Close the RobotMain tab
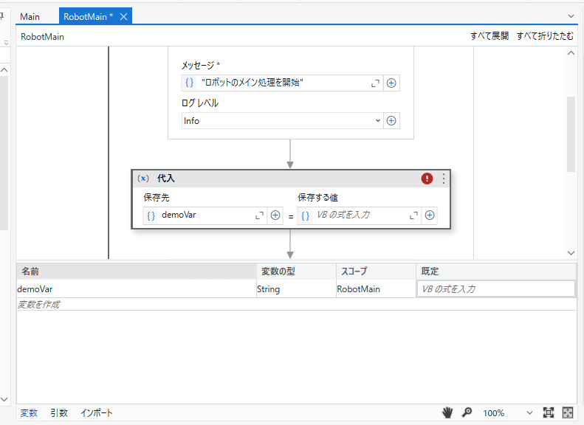The image size is (584, 425). coord(123,17)
